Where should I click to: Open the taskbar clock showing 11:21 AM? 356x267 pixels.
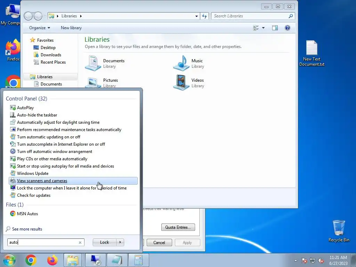point(338,260)
